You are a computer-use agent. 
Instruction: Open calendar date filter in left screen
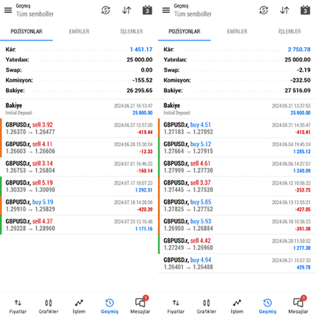(x=147, y=10)
